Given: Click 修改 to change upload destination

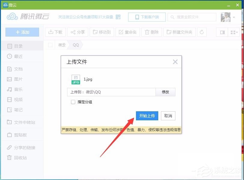Looking at the screenshot, I should click(x=165, y=92).
